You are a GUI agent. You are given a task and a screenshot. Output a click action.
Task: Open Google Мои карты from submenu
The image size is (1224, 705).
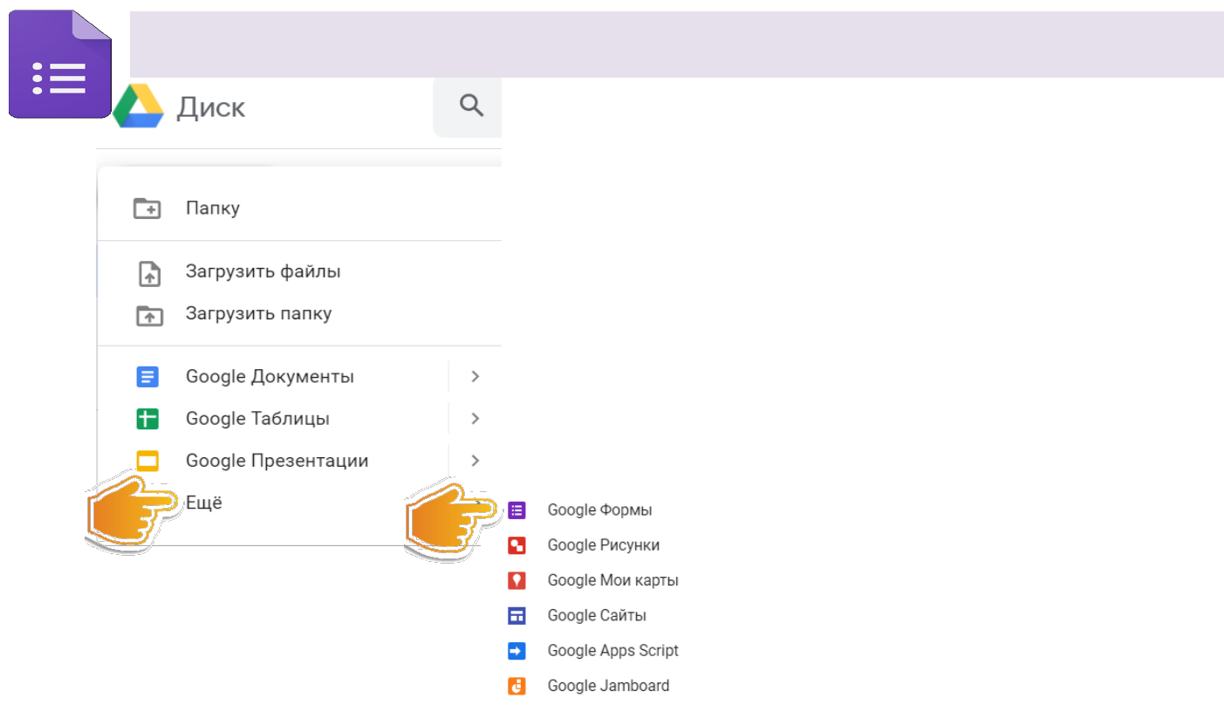(613, 580)
